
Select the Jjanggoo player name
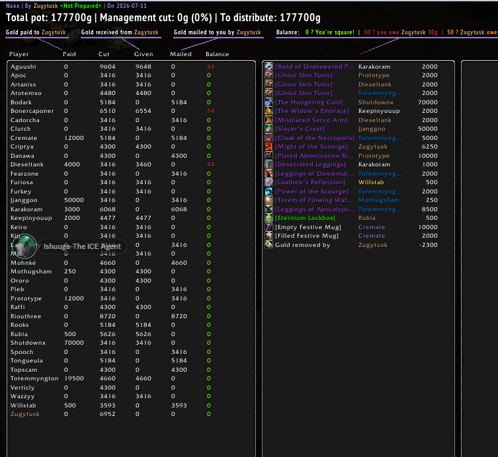point(24,200)
